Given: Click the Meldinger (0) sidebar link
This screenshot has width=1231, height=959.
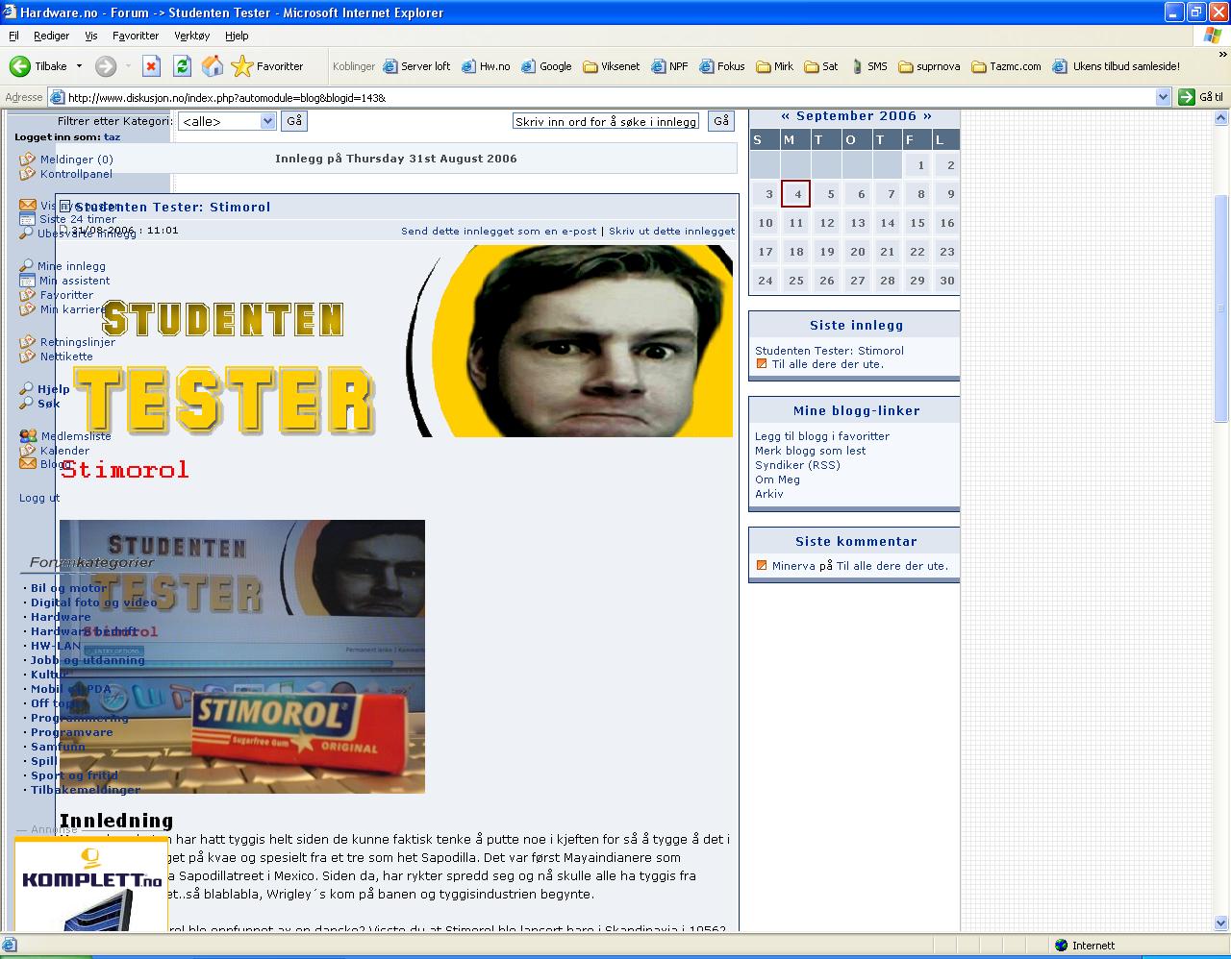Looking at the screenshot, I should [x=77, y=160].
